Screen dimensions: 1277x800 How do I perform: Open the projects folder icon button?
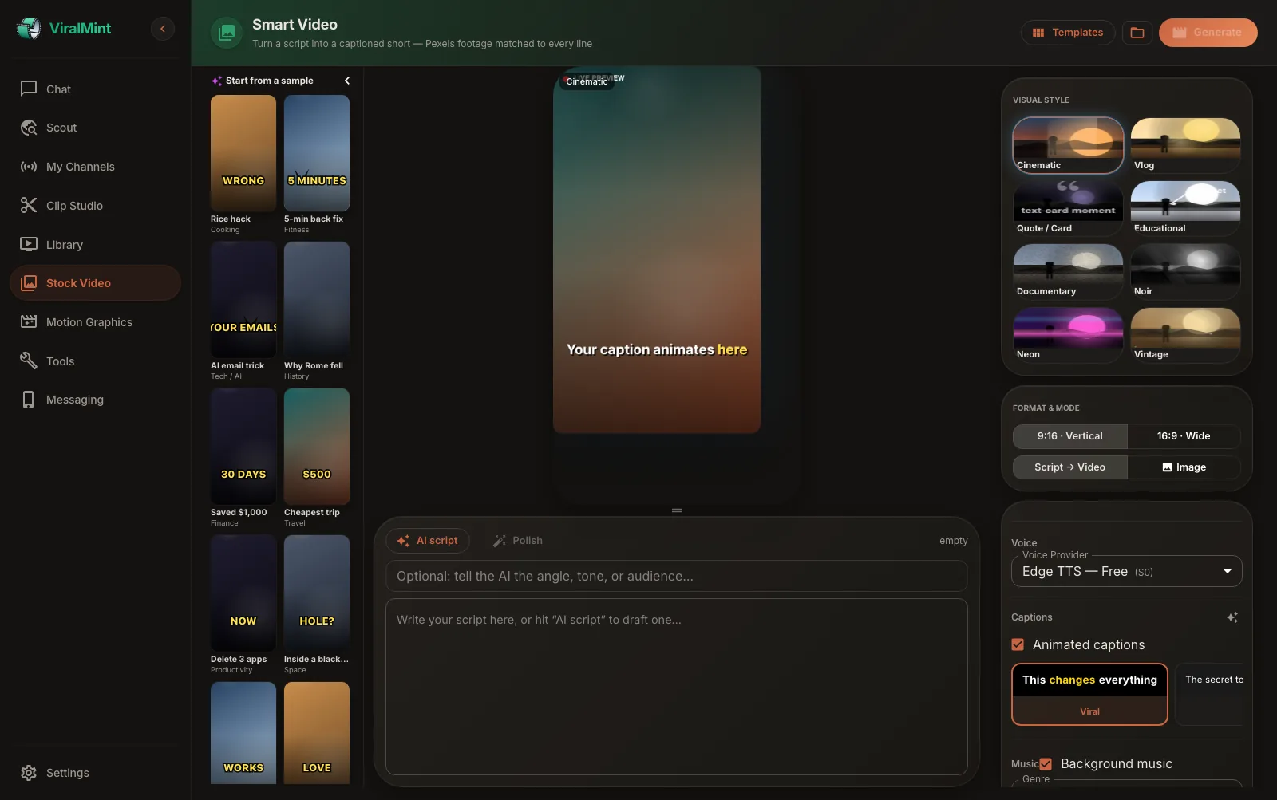1137,33
